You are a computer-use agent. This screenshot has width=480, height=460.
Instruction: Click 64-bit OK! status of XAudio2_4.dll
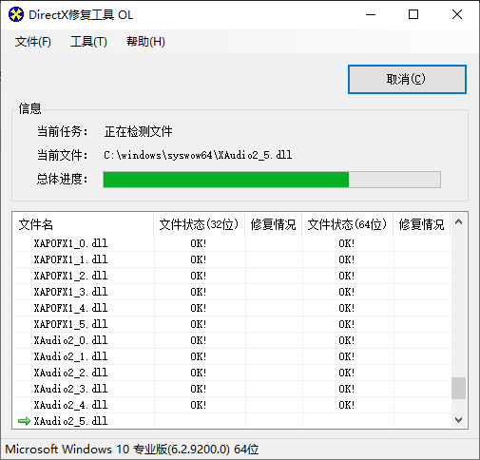pyautogui.click(x=347, y=405)
